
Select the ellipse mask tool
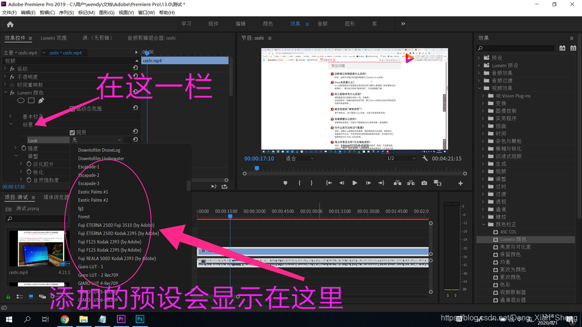point(21,101)
